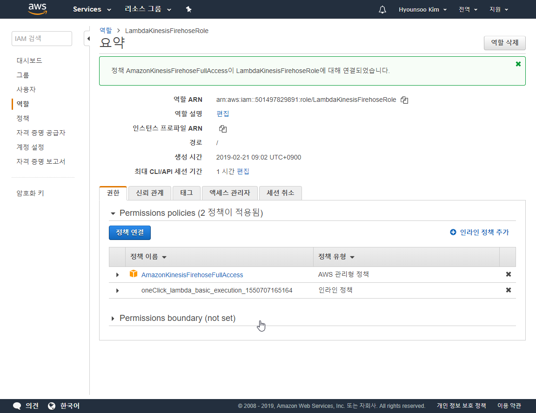Viewport: 536px width, 413px height.
Task: Open the 전역 region dropdown
Action: click(x=468, y=10)
